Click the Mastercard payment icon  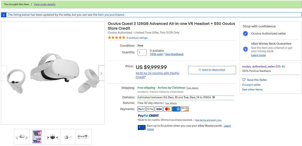(168, 109)
